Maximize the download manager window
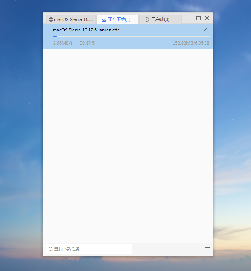The width and height of the screenshot is (251, 271). point(199,18)
